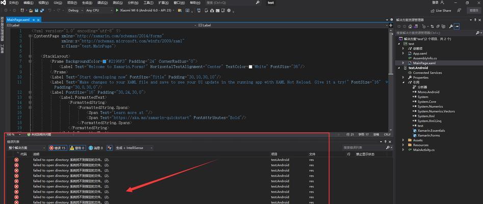Click the 管理员 badge button
The image size is (483, 204).
[474, 11]
